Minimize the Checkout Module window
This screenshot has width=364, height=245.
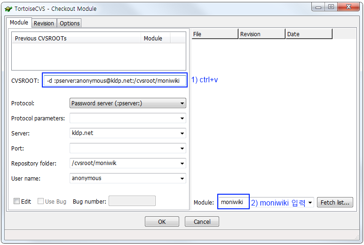318,7
